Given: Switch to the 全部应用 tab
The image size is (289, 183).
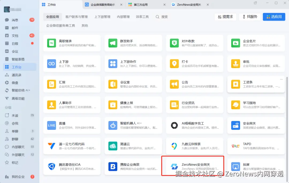Looking at the screenshot, I should point(52,17).
